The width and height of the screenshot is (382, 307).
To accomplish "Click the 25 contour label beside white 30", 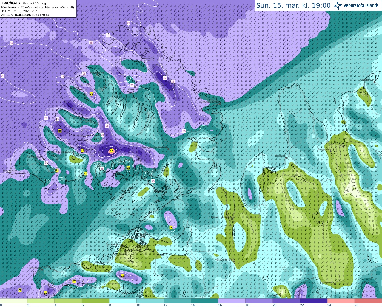I will (173, 81).
